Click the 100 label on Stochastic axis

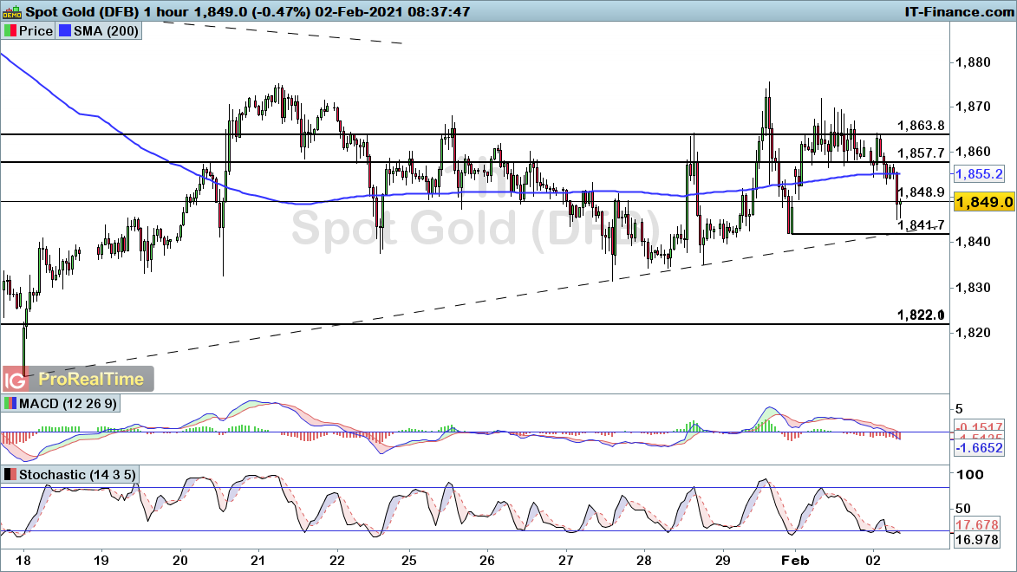pyautogui.click(x=970, y=475)
